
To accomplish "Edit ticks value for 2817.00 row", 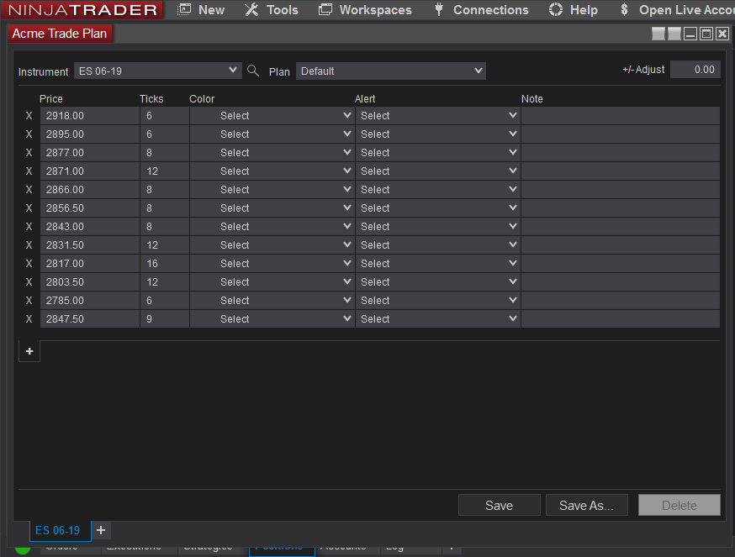I will click(165, 264).
